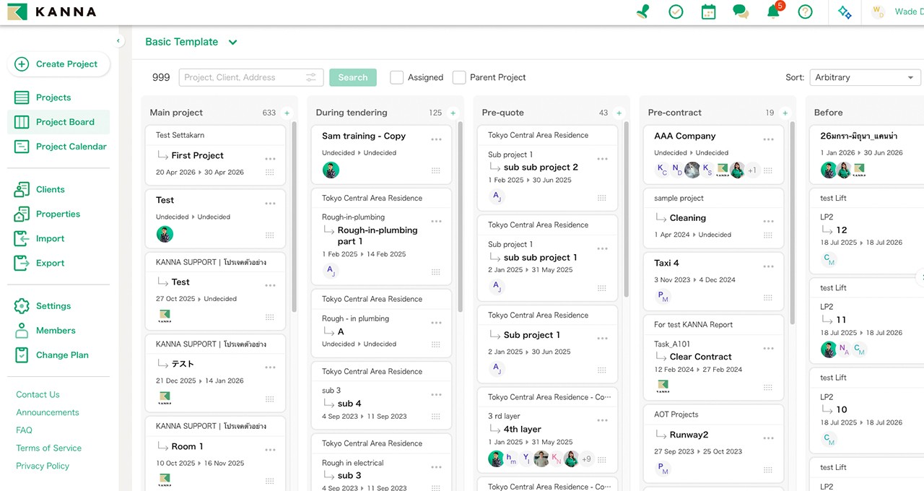Open the 26มกรา-มิถุนา project card
The height and width of the screenshot is (491, 924).
click(x=866, y=155)
